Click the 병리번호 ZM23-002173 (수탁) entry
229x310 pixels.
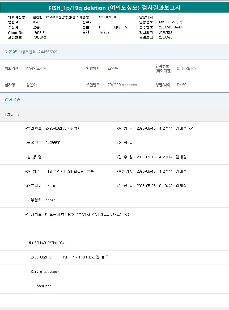pos(52,129)
